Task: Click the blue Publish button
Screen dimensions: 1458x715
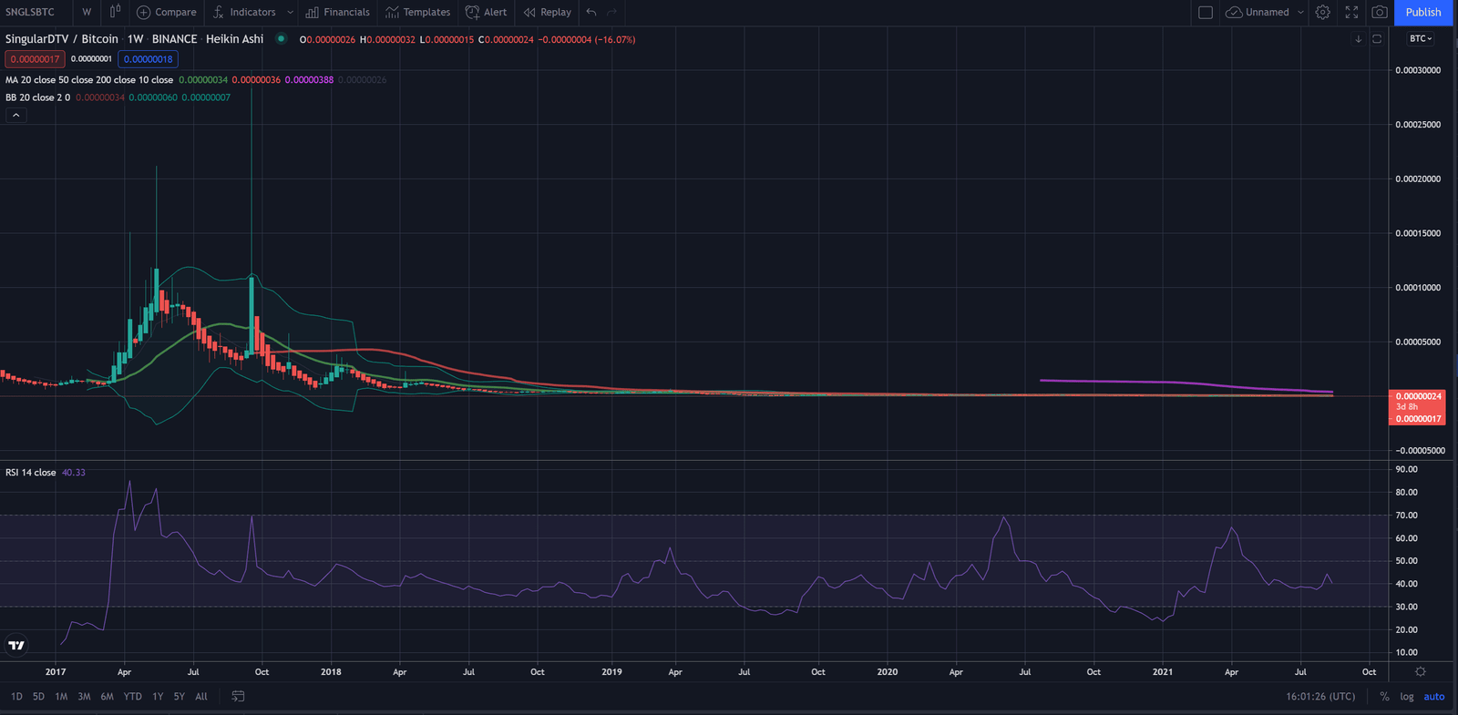Action: point(1422,12)
